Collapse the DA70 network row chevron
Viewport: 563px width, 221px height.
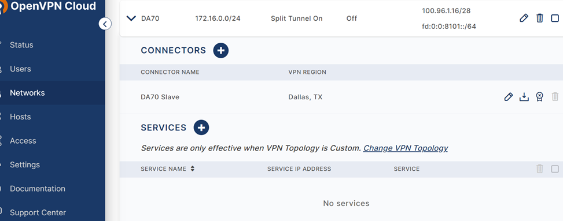[x=131, y=18]
